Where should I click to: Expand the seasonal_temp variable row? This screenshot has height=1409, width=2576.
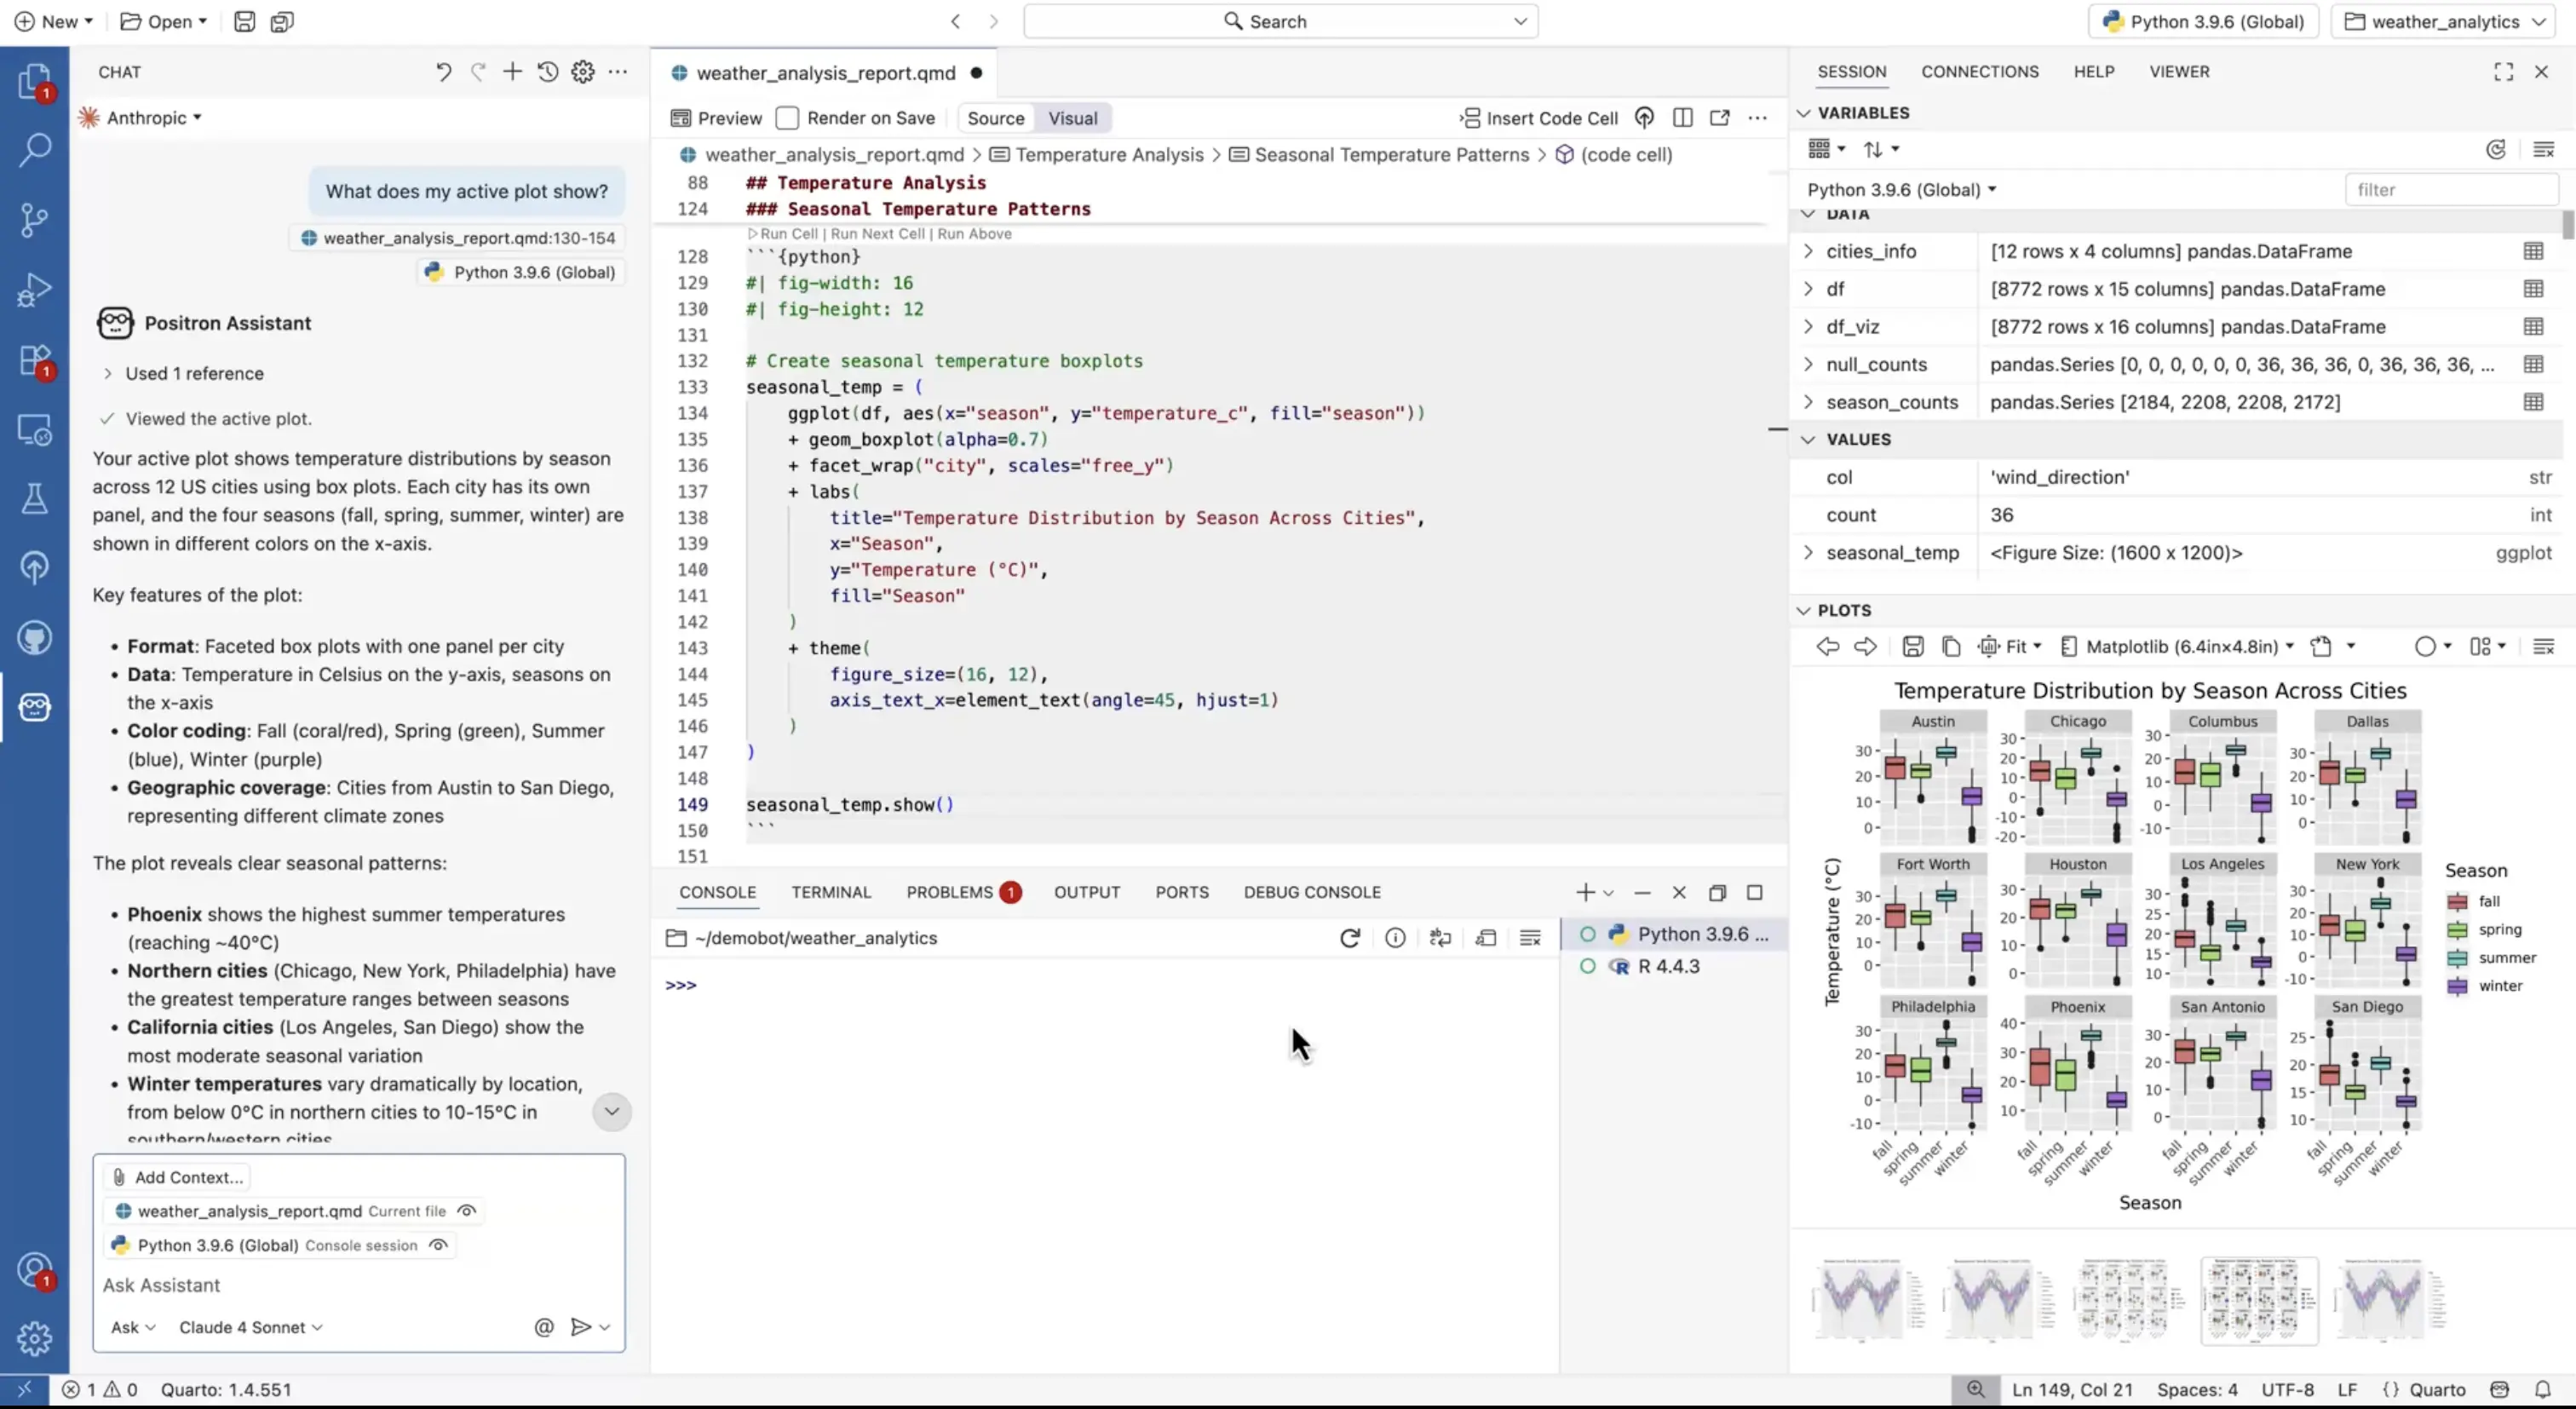click(x=1808, y=553)
